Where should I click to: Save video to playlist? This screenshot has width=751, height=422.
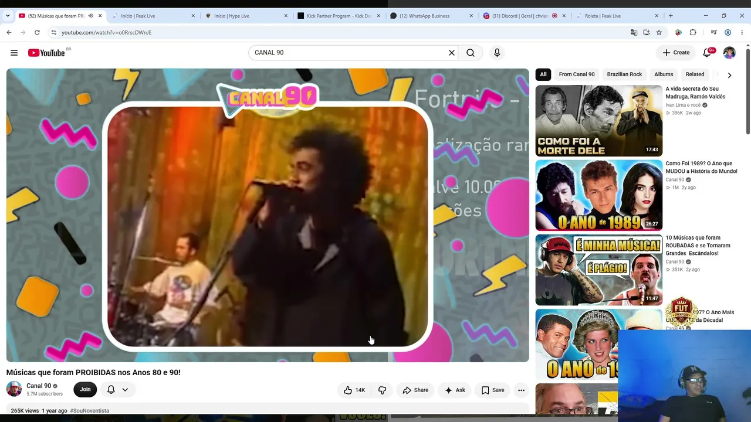(x=493, y=390)
